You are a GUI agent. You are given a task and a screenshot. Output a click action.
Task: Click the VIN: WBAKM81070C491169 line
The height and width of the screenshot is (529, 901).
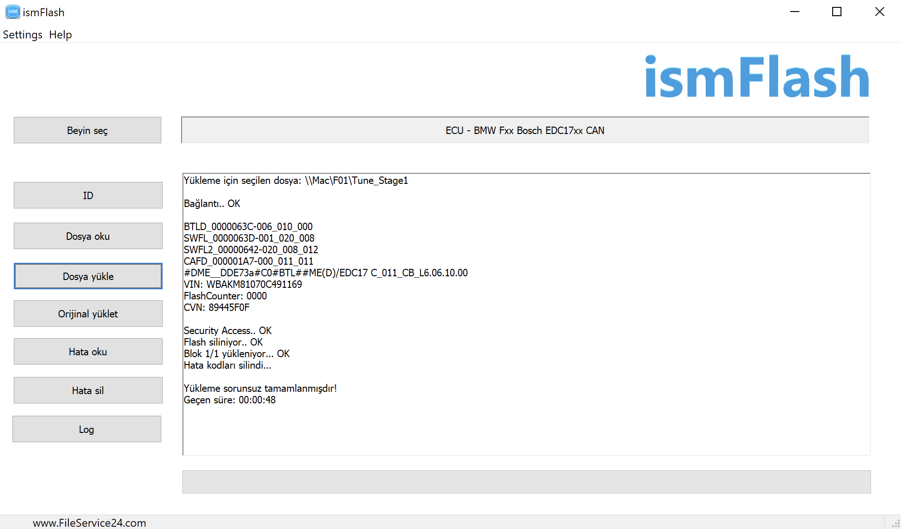pos(243,285)
